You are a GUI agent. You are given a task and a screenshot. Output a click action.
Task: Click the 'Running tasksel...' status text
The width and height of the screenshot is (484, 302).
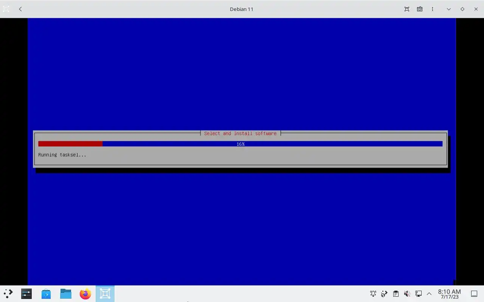point(62,155)
